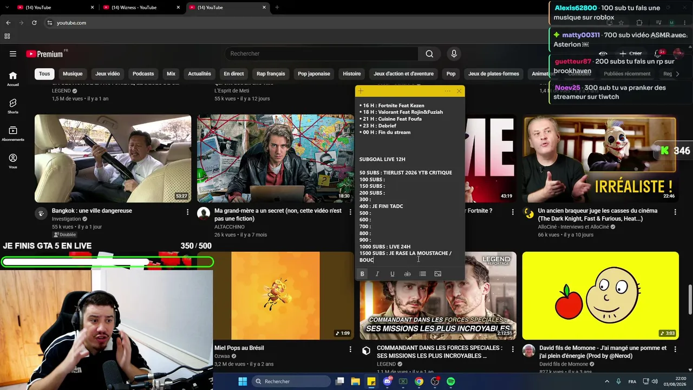Go back with the browser back arrow

pyautogui.click(x=8, y=23)
